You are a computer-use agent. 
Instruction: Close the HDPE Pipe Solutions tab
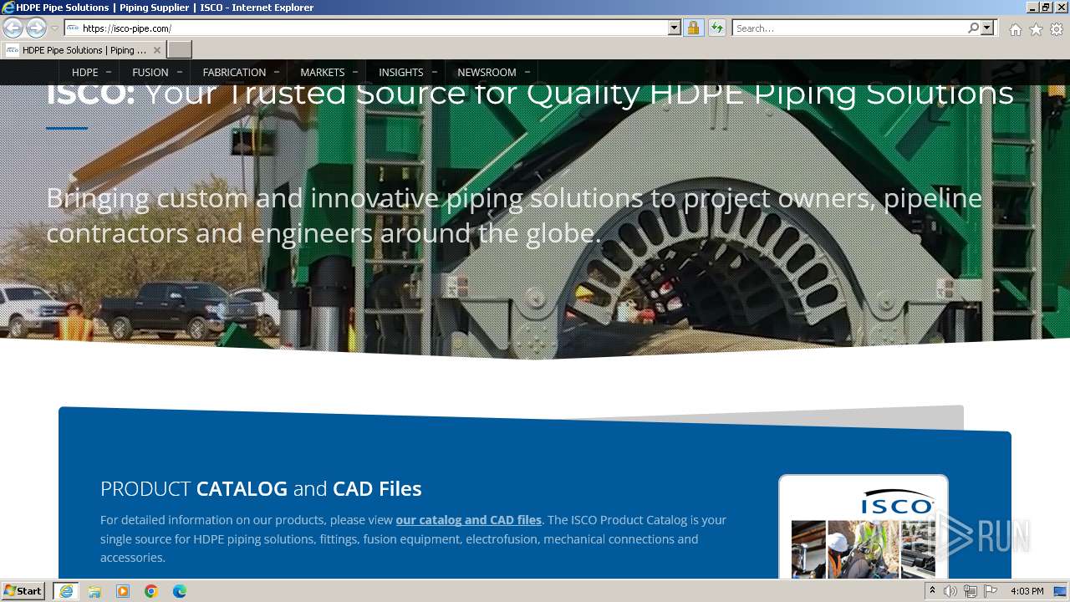coord(156,50)
